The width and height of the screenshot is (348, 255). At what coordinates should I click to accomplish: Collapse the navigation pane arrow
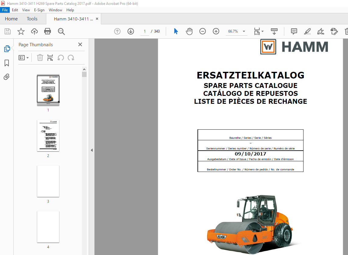[x=92, y=150]
